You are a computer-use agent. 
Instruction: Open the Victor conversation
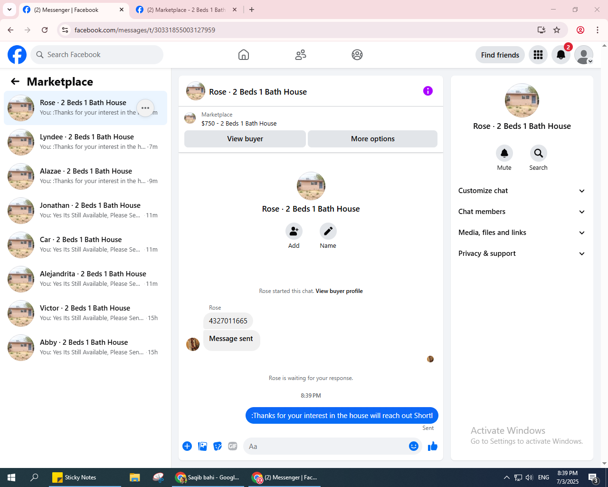tap(85, 313)
